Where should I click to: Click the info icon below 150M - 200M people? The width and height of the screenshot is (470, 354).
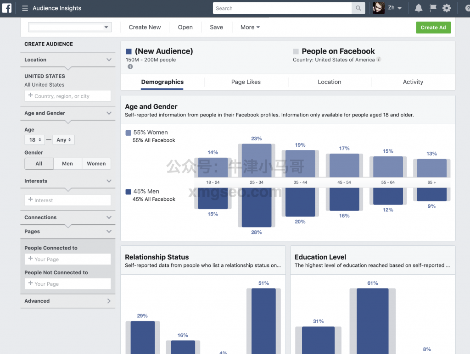[x=130, y=66]
